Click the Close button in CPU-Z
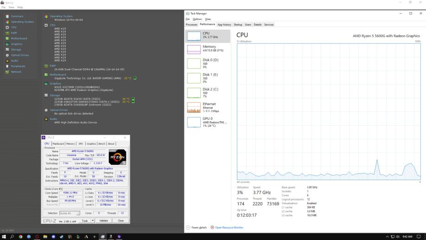The width and height of the screenshot is (426, 240). click(x=121, y=221)
